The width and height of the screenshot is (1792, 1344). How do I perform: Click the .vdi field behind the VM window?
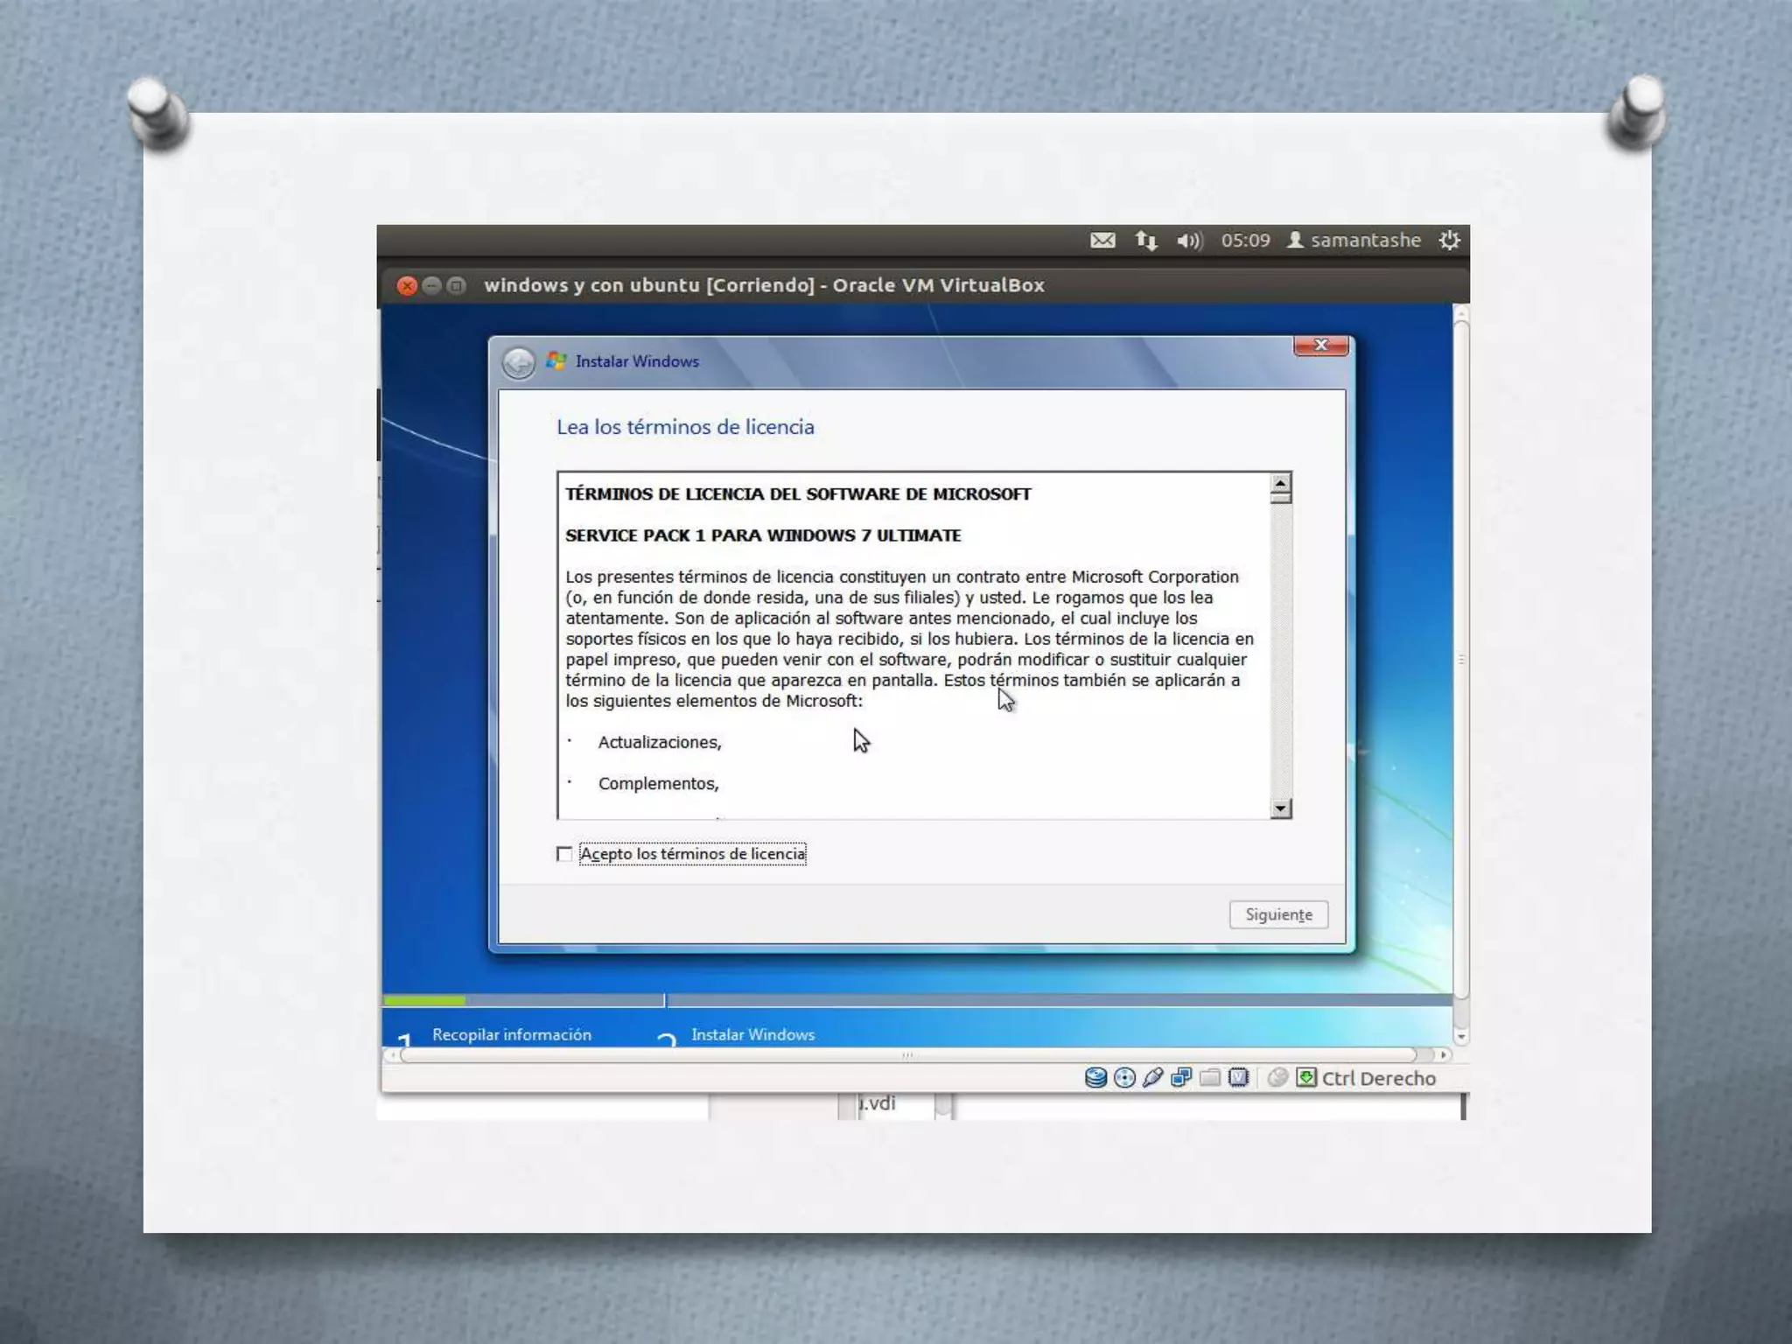tap(896, 1105)
